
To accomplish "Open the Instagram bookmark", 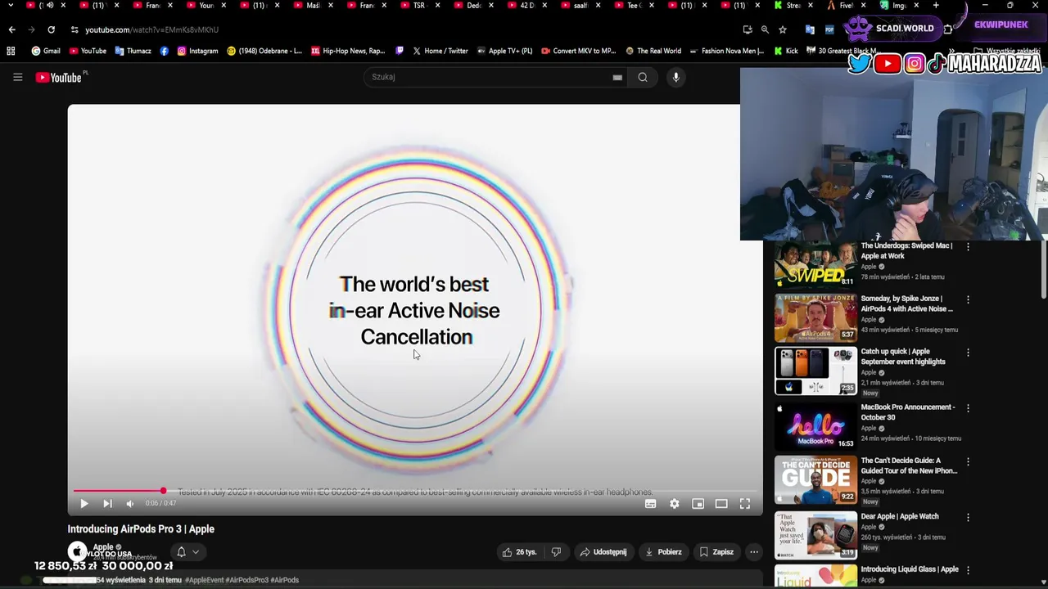I will 197,51.
